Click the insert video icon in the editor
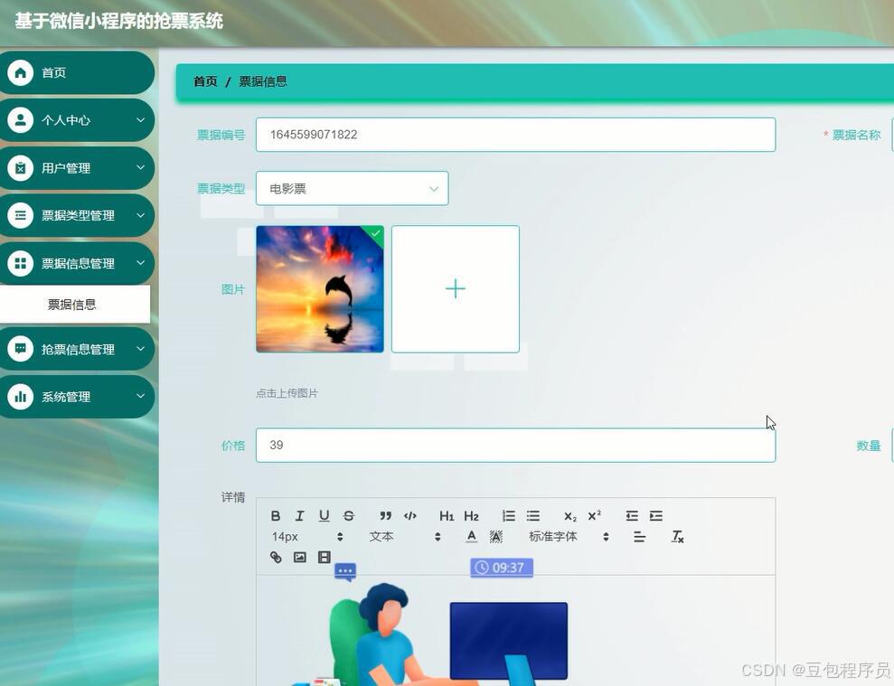Screen dimensions: 894x686 324,557
